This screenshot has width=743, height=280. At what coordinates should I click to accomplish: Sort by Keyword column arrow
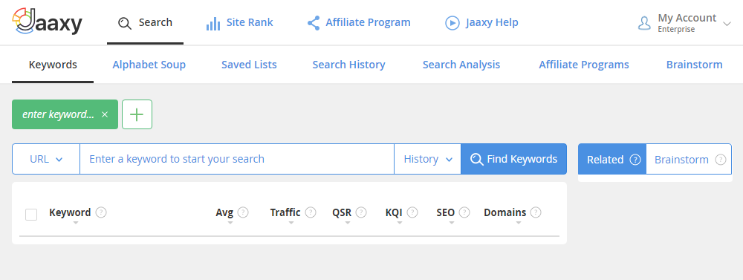[x=75, y=223]
